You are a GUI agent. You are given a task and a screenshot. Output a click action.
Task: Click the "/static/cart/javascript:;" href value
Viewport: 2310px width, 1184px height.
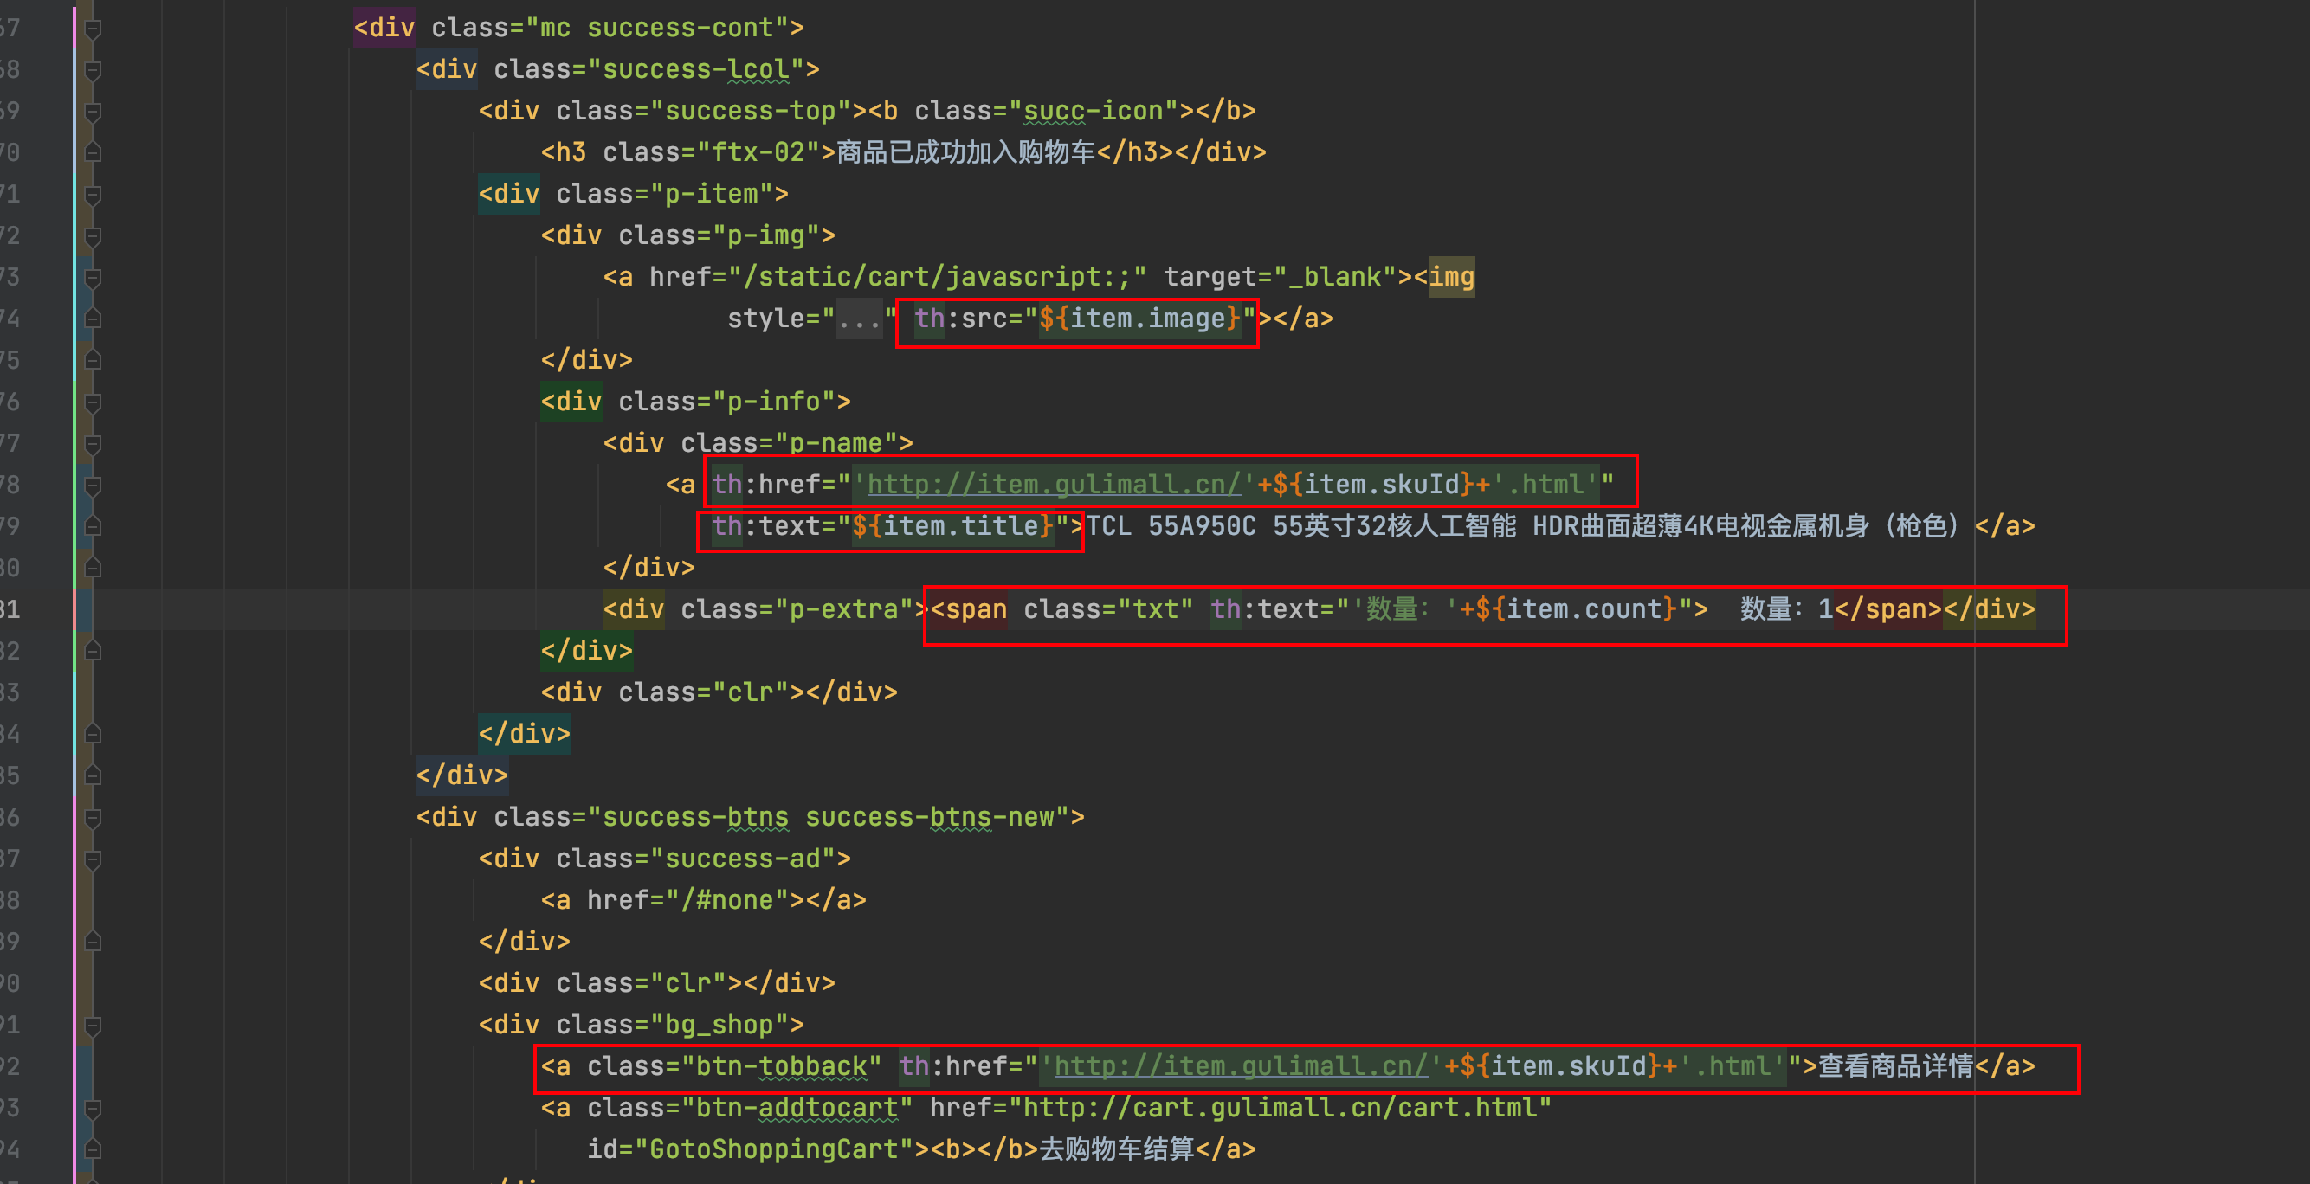tap(937, 277)
